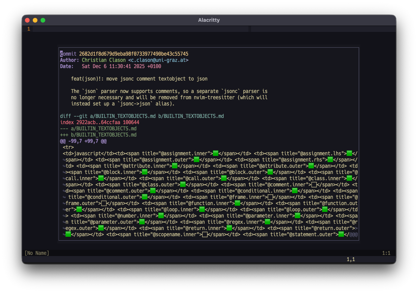Click empty white square after @scopename.inner

click(205, 235)
